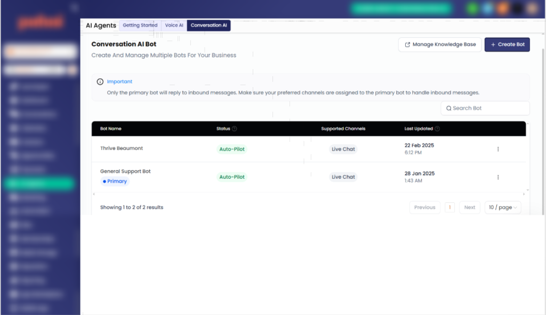Focus the Search Bot input field
Screen dimensions: 546x315
(x=485, y=108)
